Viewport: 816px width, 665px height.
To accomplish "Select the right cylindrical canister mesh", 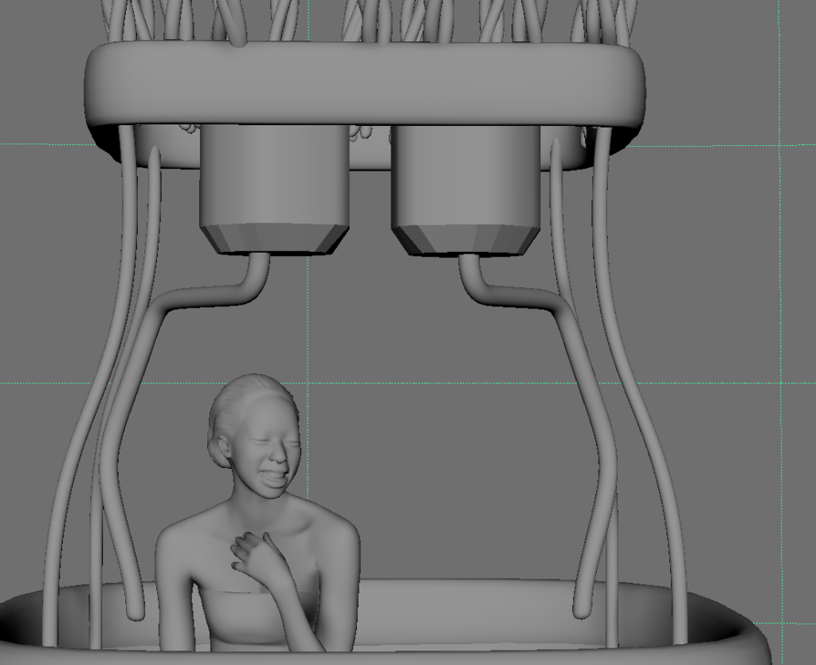I will [x=465, y=175].
